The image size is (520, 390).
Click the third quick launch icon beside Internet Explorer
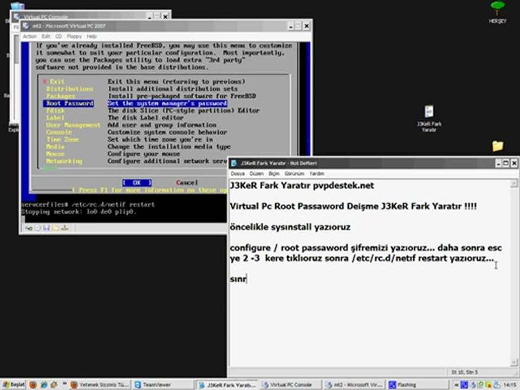(54, 385)
